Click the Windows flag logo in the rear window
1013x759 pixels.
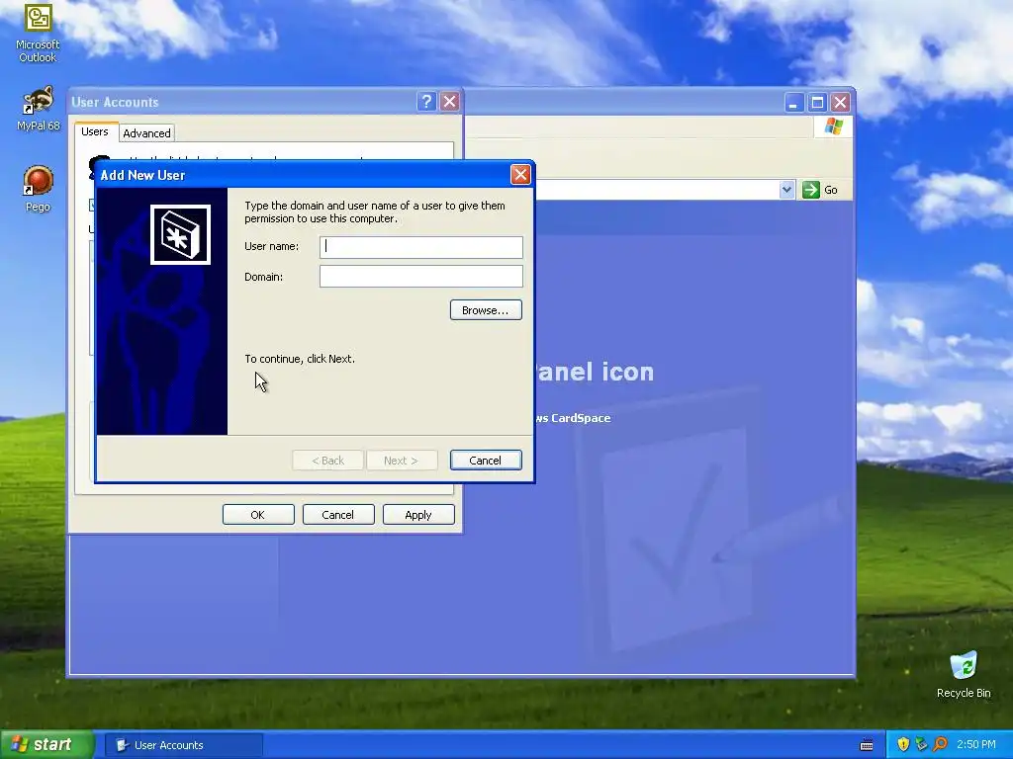point(833,126)
